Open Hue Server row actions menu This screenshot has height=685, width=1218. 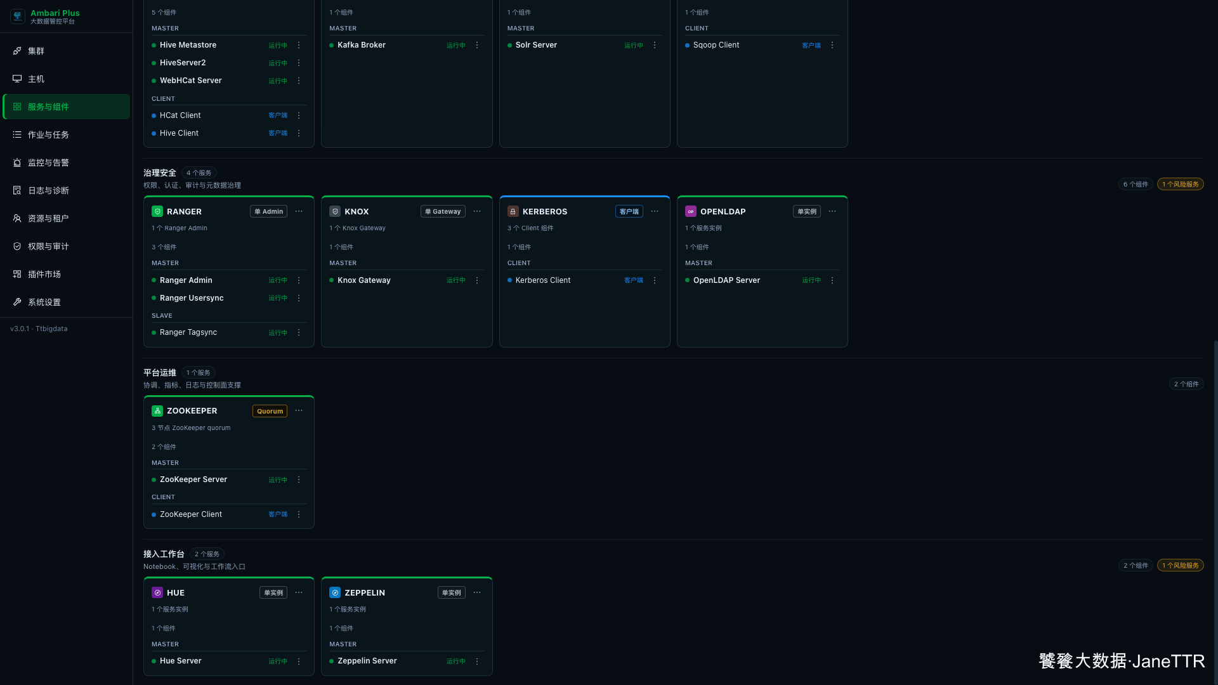coord(299,661)
